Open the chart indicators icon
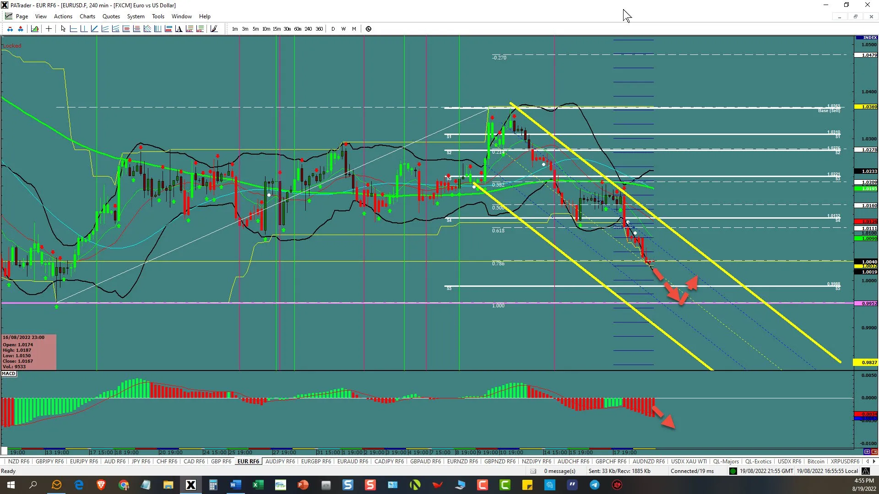Screen dimensions: 879x494 click(x=35, y=29)
